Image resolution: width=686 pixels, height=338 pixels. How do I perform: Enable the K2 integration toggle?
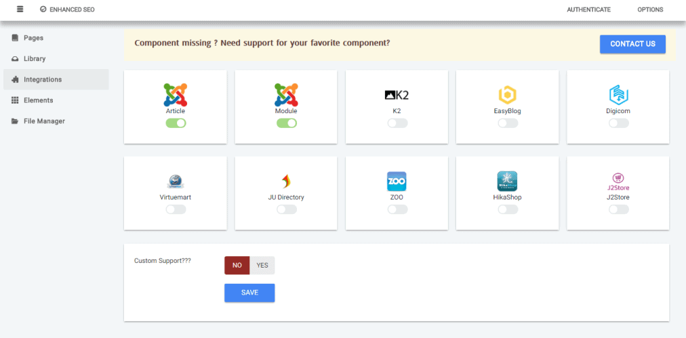397,123
